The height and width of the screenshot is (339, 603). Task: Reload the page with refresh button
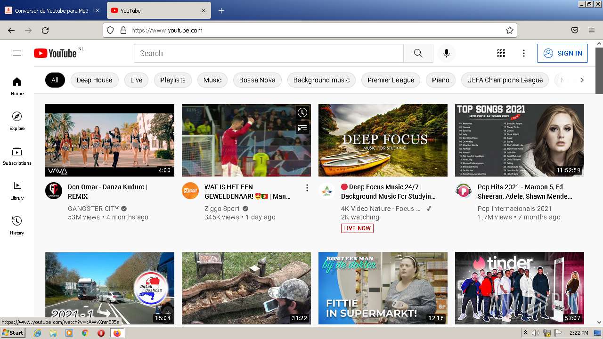tap(45, 30)
